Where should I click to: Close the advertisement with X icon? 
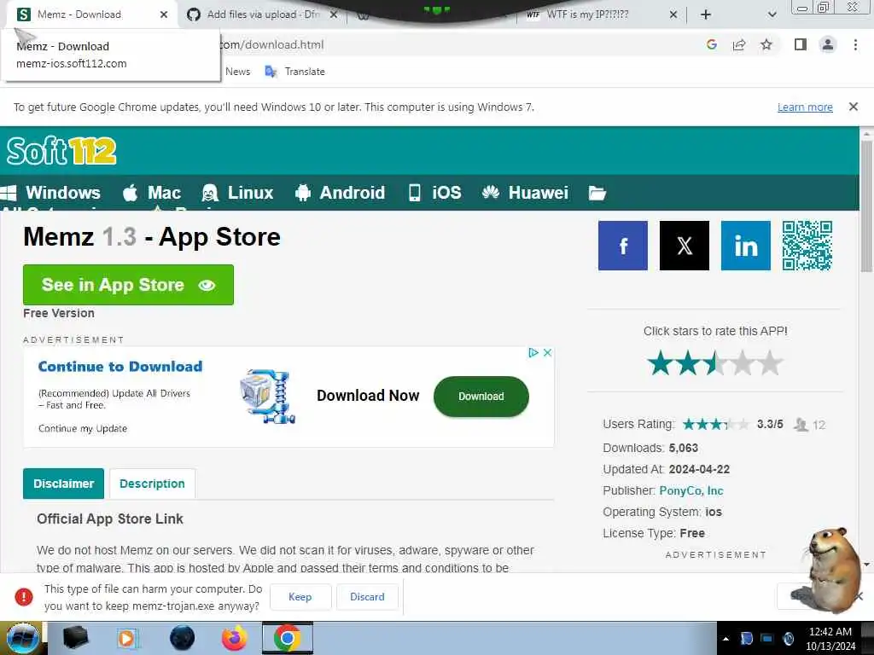click(547, 352)
